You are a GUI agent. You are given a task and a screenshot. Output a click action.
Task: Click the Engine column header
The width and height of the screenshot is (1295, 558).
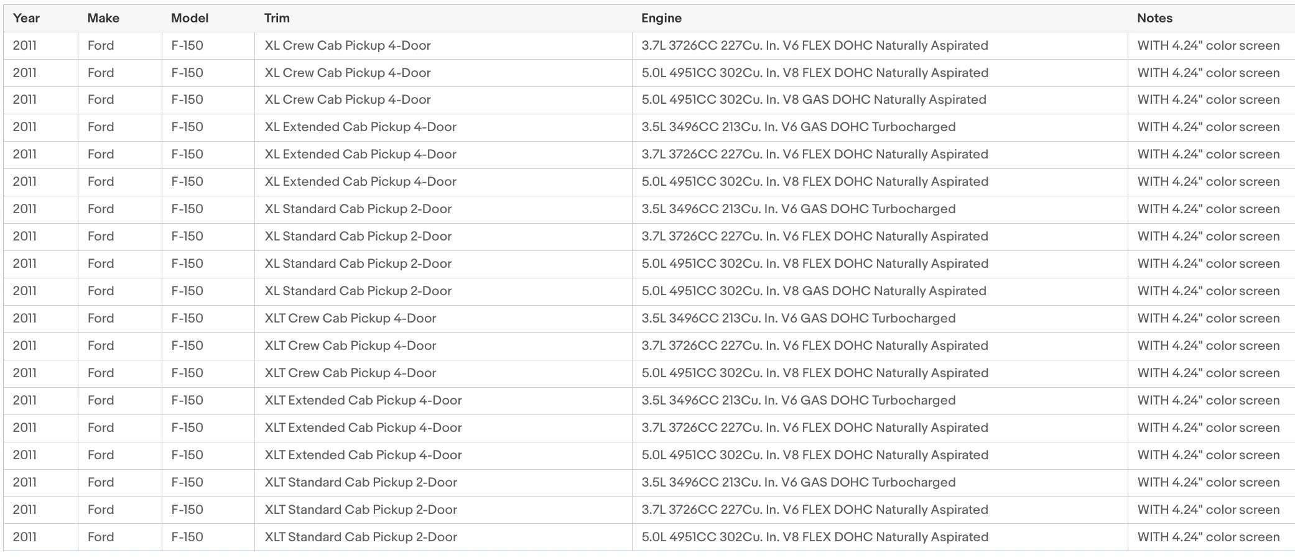(661, 18)
